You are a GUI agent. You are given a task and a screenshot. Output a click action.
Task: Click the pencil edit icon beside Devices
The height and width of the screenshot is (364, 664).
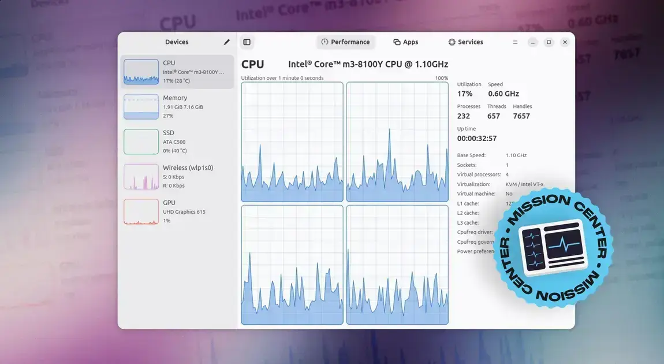tap(226, 42)
